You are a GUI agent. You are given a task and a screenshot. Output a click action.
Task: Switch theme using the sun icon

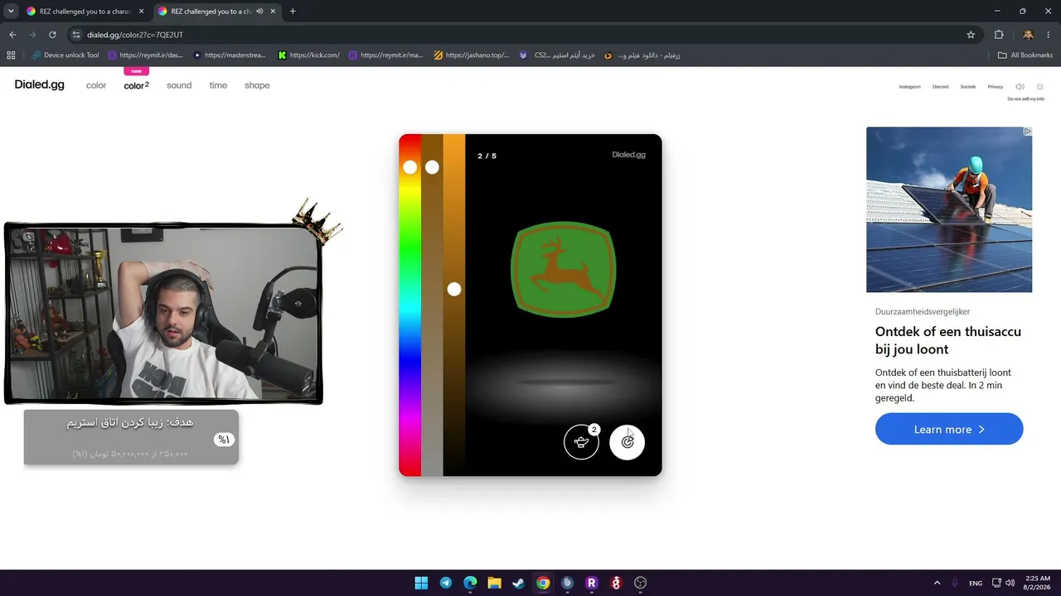1040,87
